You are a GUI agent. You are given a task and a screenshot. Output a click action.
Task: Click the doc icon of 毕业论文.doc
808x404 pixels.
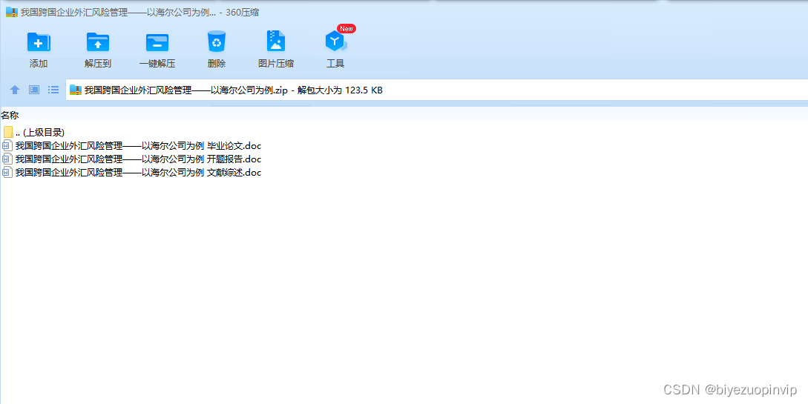coord(7,145)
